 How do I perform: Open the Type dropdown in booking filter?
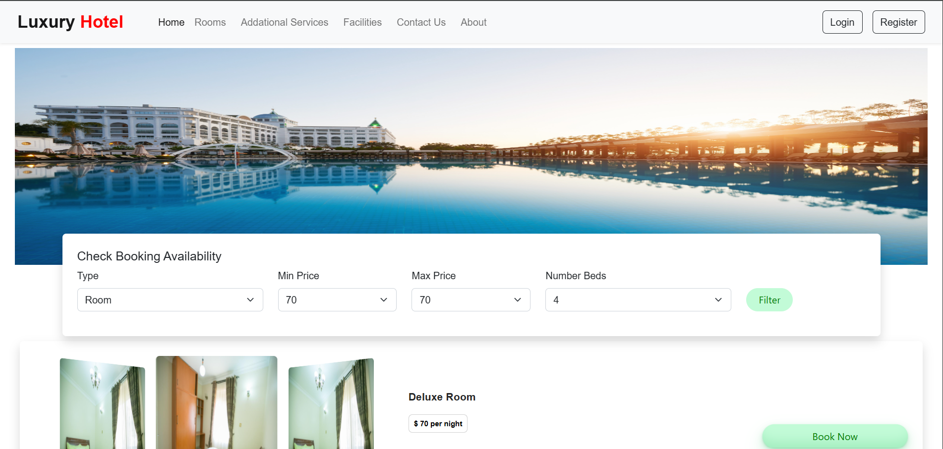point(170,299)
